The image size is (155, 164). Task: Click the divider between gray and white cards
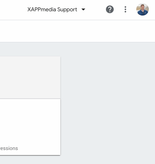(x=30, y=99)
